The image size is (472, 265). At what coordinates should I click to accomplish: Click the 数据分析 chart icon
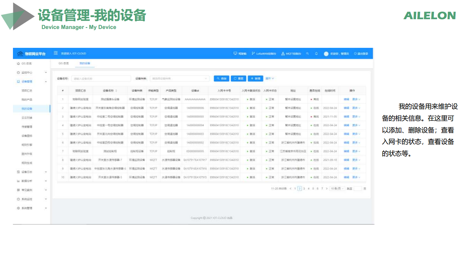[19, 181]
